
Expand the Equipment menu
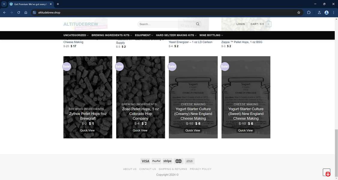144,35
